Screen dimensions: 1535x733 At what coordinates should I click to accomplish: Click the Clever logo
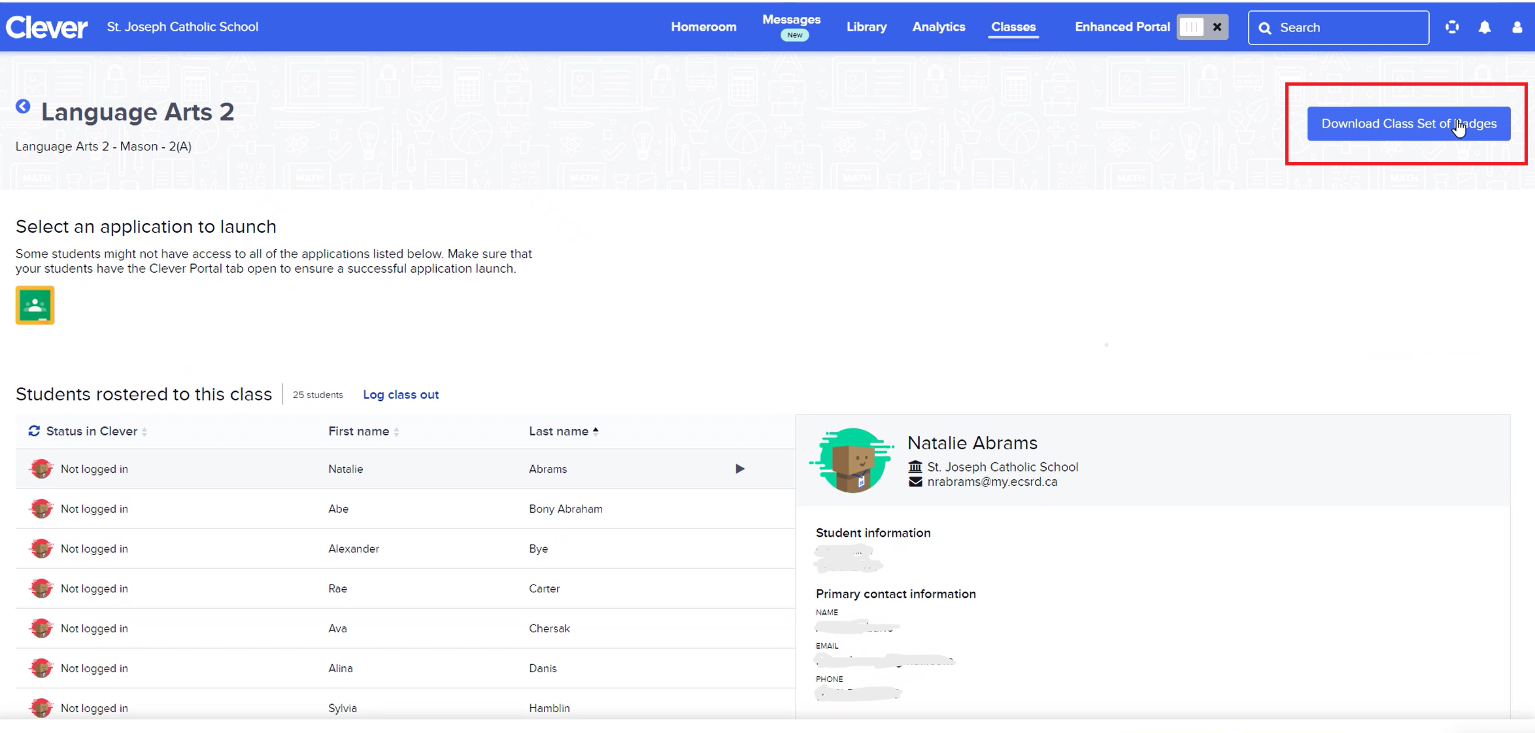(46, 27)
